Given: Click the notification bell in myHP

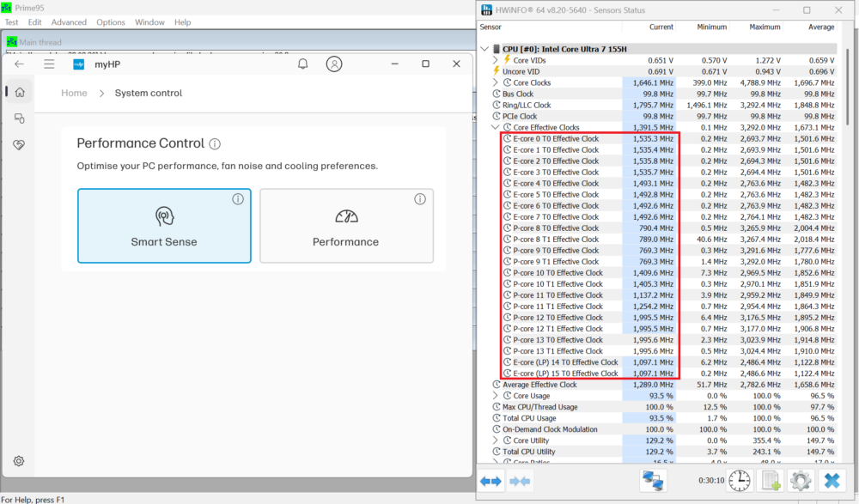Looking at the screenshot, I should (302, 64).
